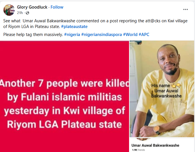The width and height of the screenshot is (195, 152).
Task: Follow Glory Goodluck
Action: pyautogui.click(x=57, y=7)
